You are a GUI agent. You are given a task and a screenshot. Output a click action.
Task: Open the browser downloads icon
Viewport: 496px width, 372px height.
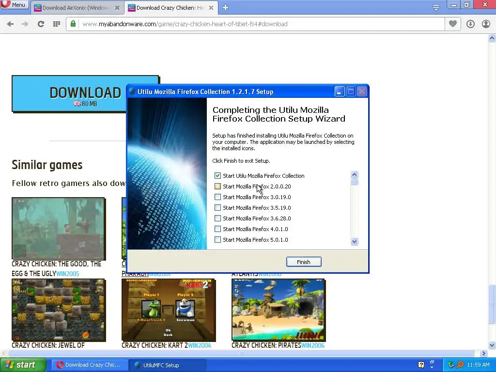coord(470,24)
